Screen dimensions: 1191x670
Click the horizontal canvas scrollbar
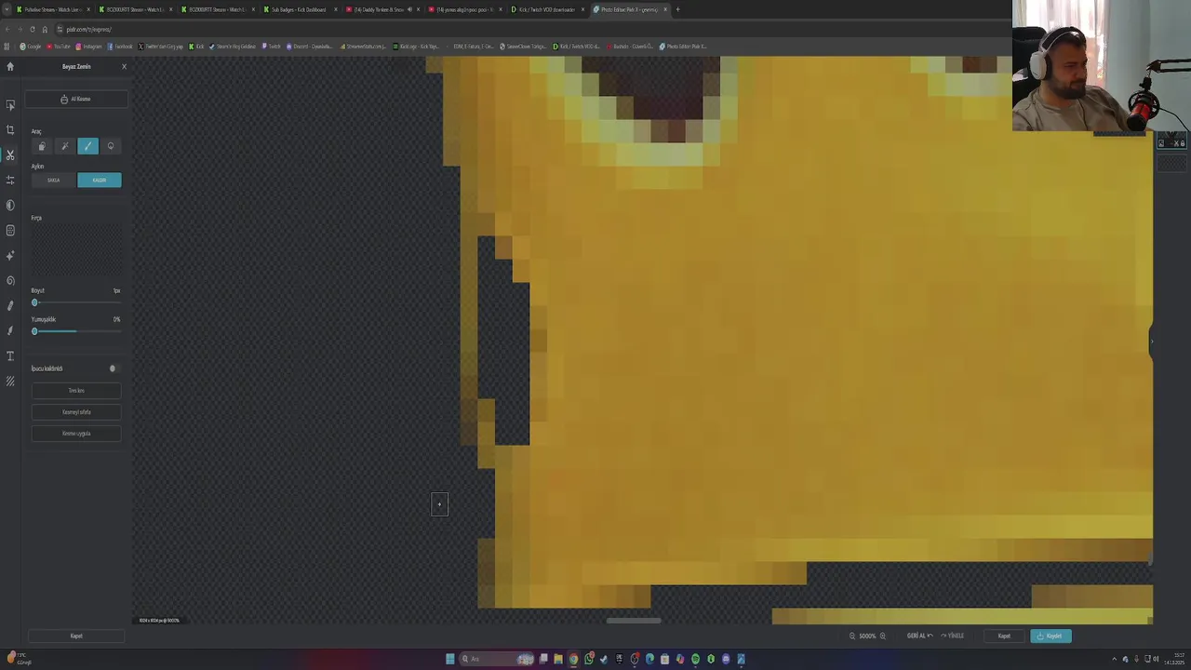point(634,621)
